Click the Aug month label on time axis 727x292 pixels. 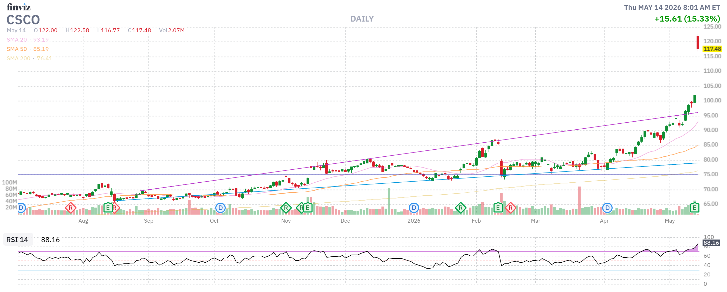click(x=83, y=221)
